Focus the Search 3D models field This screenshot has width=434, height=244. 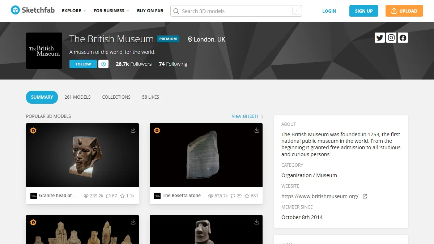(236, 11)
